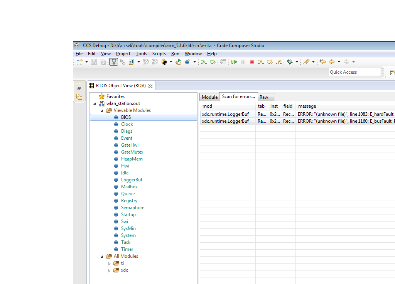Select the Clock module
The height and width of the screenshot is (284, 395).
(127, 124)
